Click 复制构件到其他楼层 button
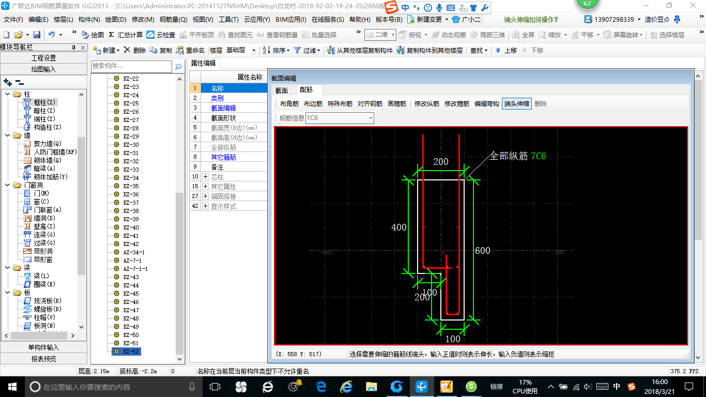This screenshot has width=706, height=397. click(x=429, y=50)
